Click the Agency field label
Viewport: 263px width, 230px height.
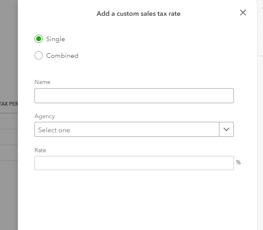[x=44, y=116]
